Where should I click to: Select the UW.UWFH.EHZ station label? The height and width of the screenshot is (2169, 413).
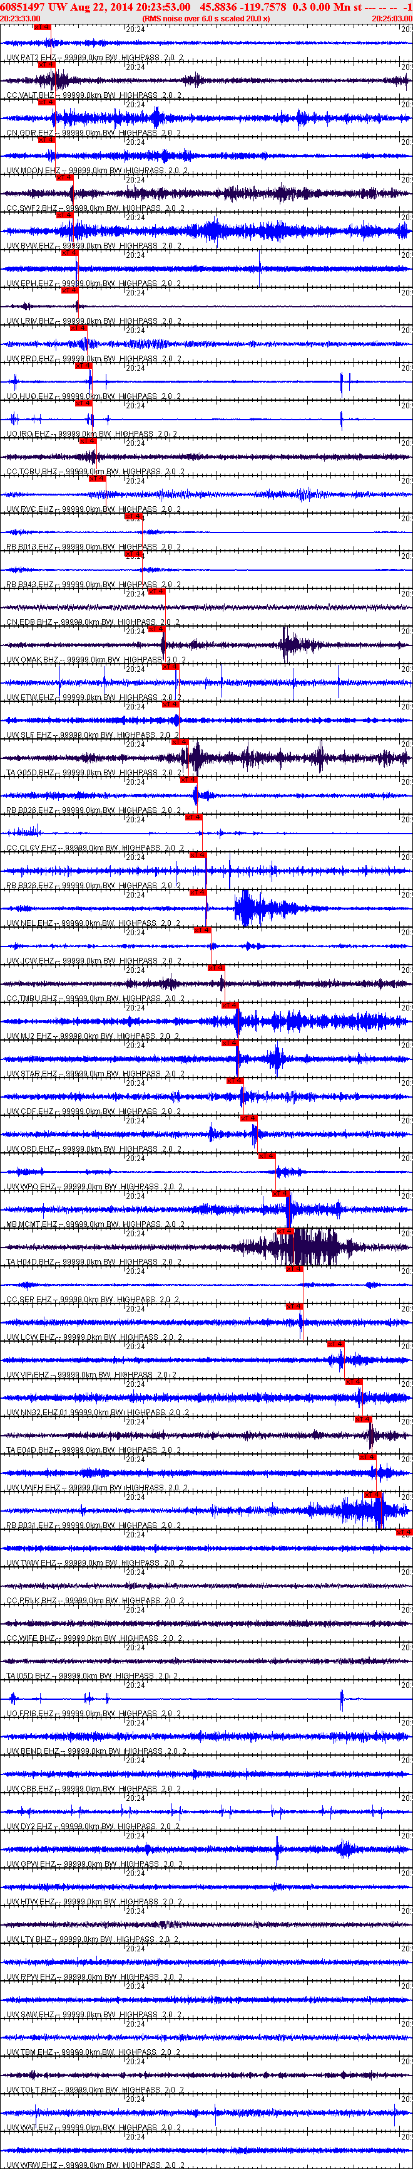[x=96, y=1488]
